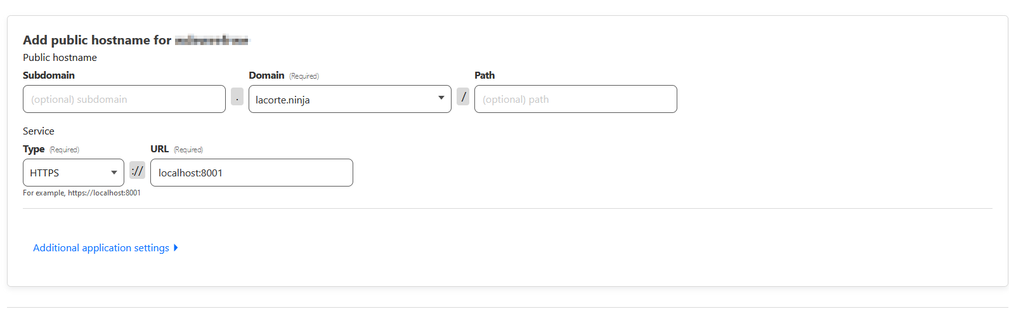Viewport: 1009px width, 309px height.
Task: Click the Domain dropdown caret arrow
Action: click(x=441, y=98)
